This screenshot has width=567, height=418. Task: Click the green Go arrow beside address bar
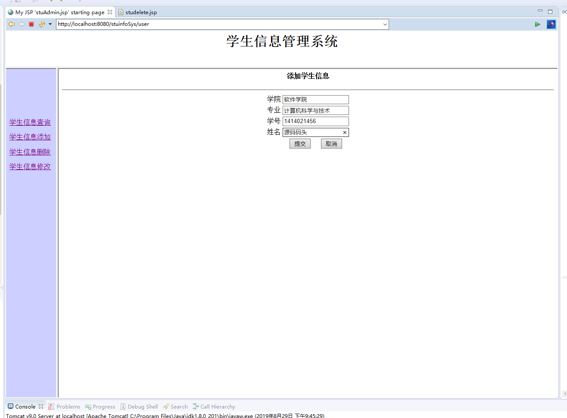[537, 24]
